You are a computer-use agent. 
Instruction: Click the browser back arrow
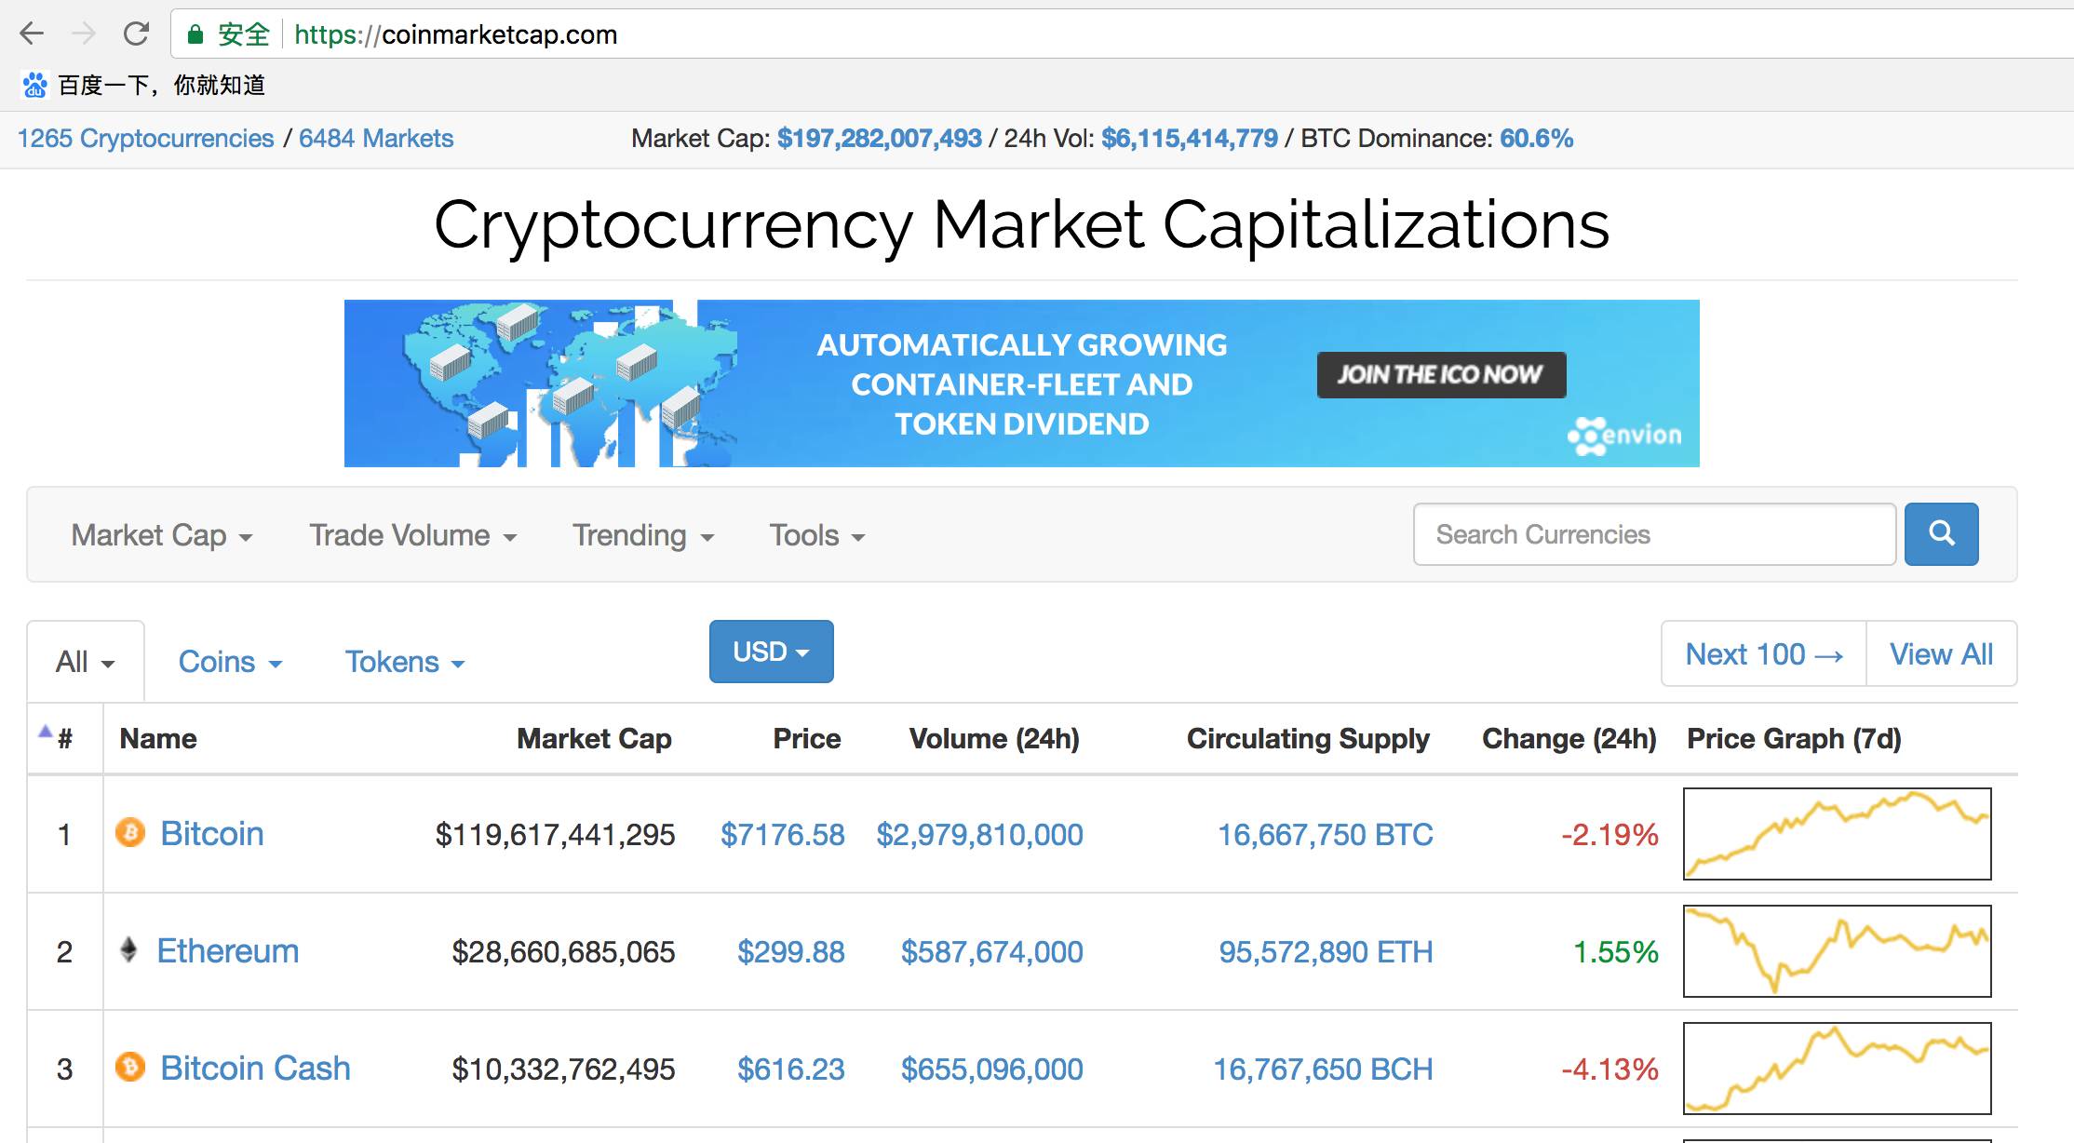point(32,34)
